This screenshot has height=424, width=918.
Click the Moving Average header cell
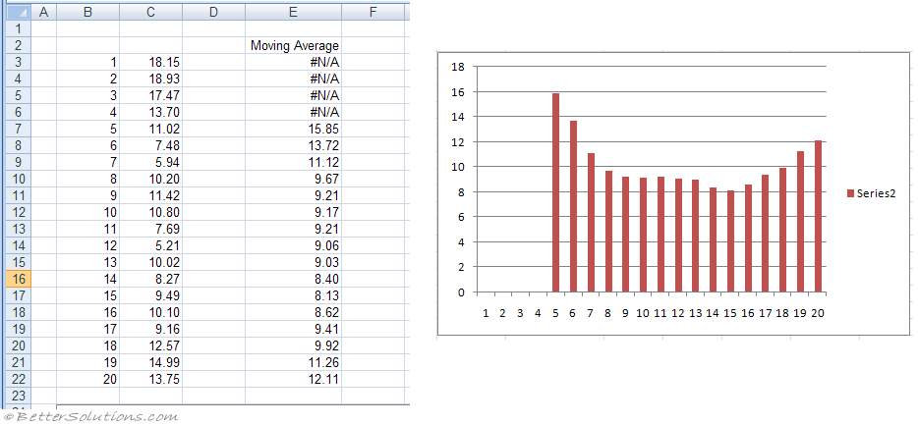point(293,45)
